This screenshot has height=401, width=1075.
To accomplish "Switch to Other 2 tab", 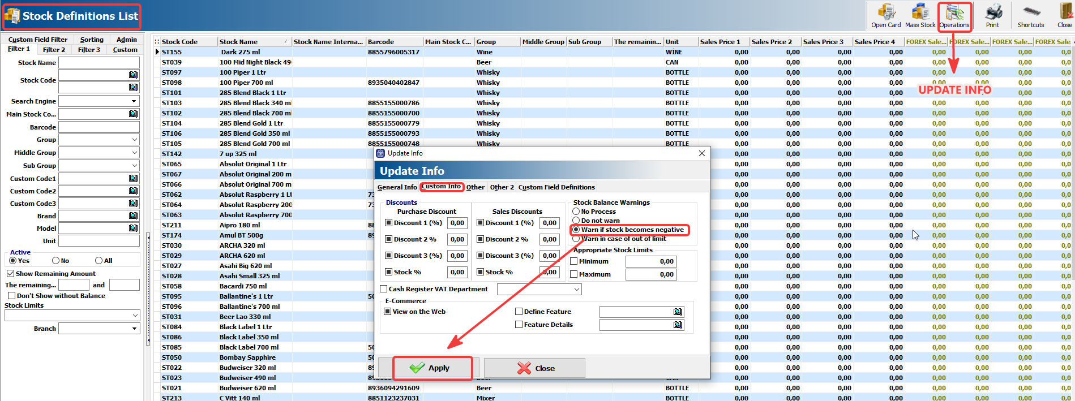I will coord(502,187).
